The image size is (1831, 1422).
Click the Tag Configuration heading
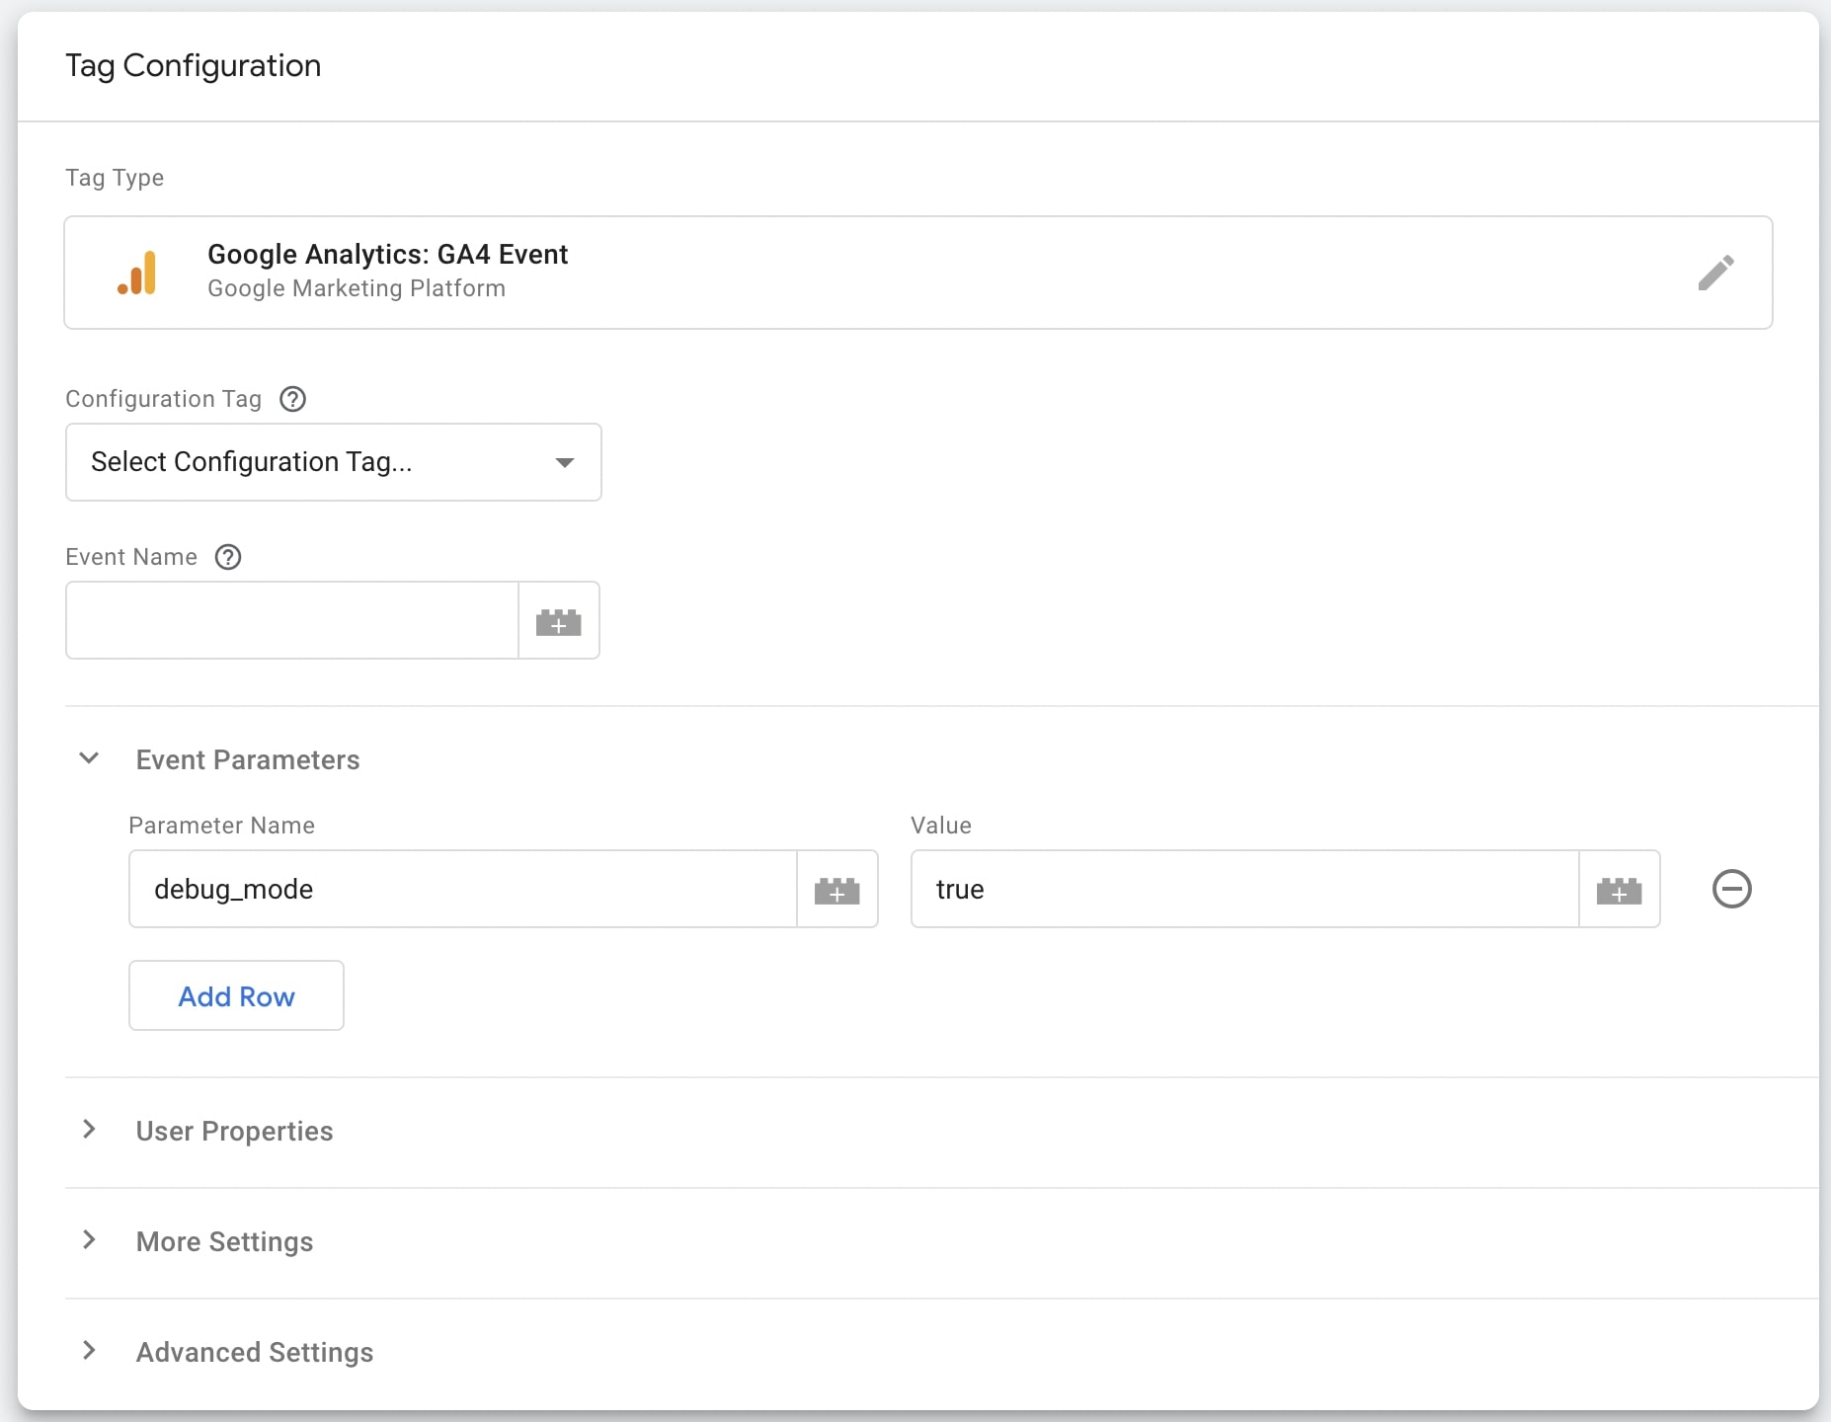point(194,66)
